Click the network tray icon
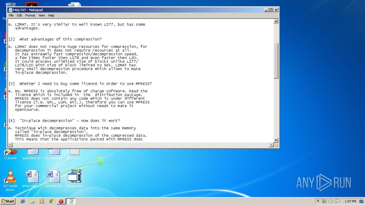This screenshot has height=205, width=365. point(324,201)
